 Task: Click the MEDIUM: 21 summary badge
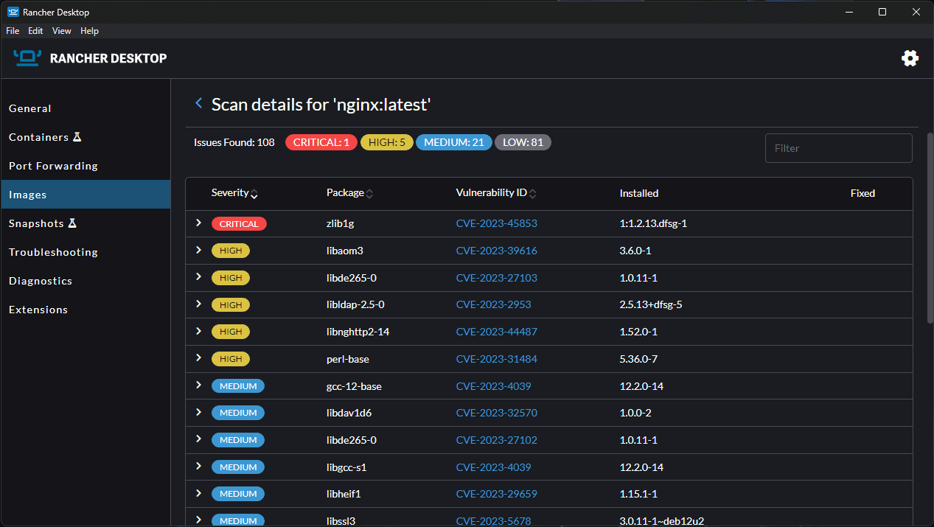point(453,142)
